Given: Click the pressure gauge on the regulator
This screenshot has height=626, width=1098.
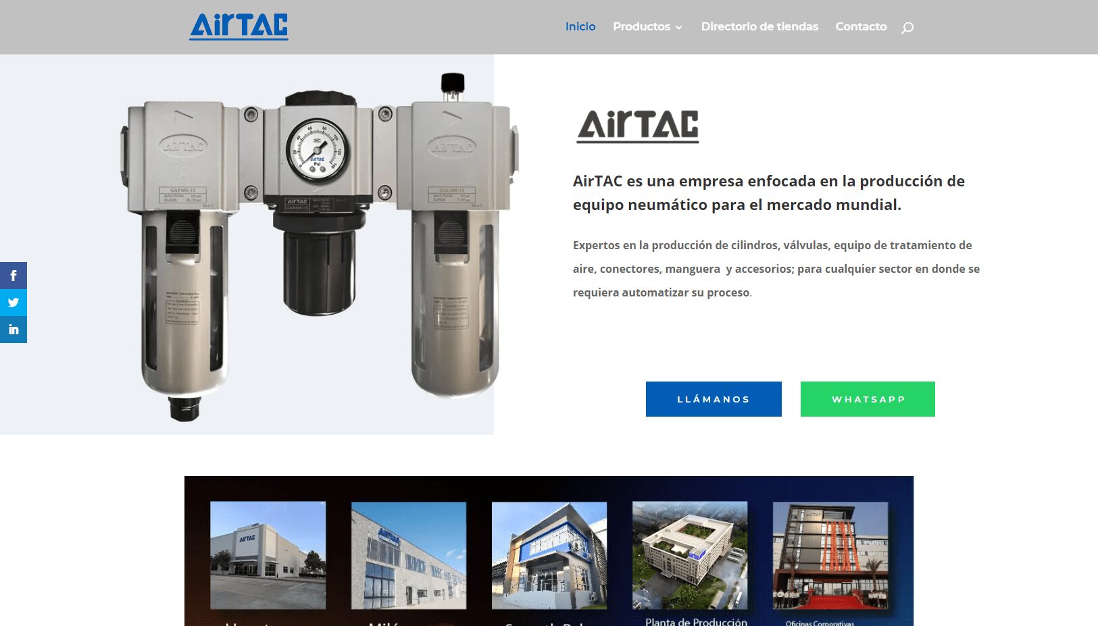Looking at the screenshot, I should pos(317,151).
